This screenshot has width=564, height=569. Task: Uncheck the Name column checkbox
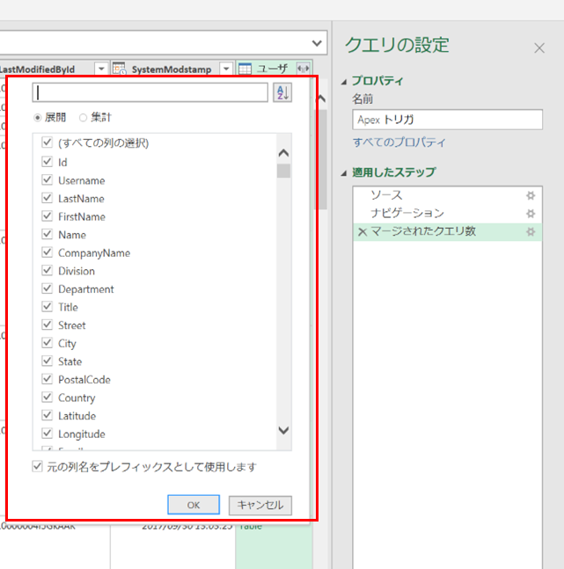(x=48, y=234)
